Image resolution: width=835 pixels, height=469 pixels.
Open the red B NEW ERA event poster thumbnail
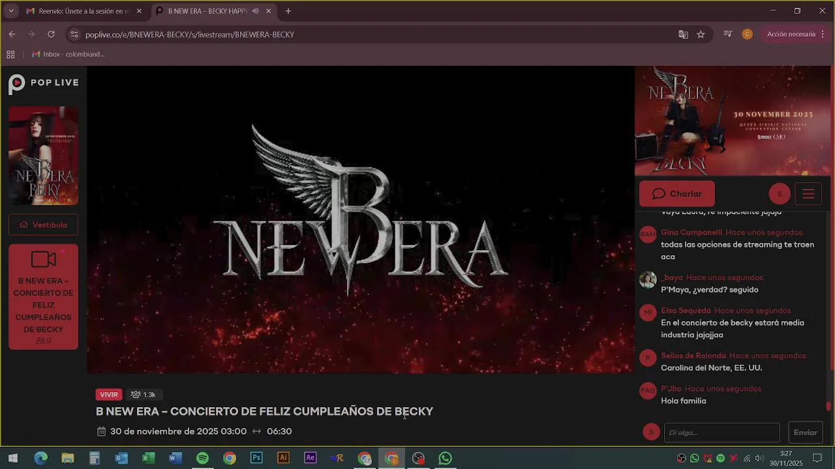(44, 156)
